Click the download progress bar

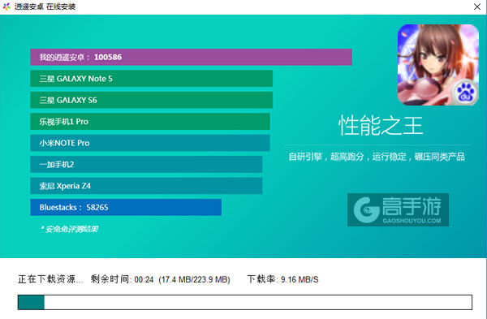(x=245, y=302)
